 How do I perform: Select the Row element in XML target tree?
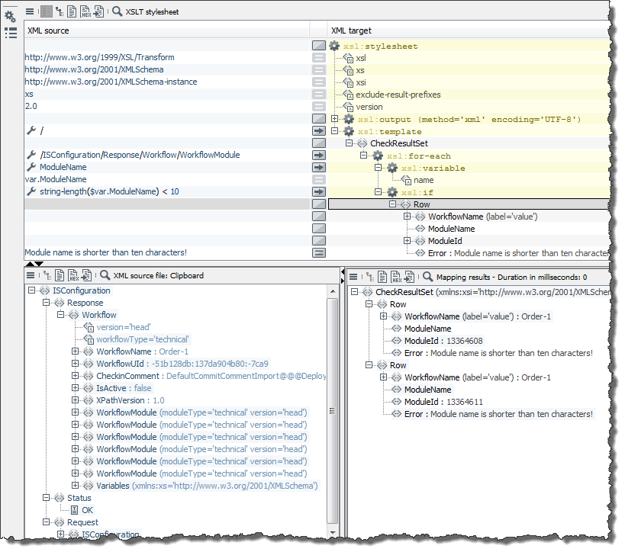point(421,204)
